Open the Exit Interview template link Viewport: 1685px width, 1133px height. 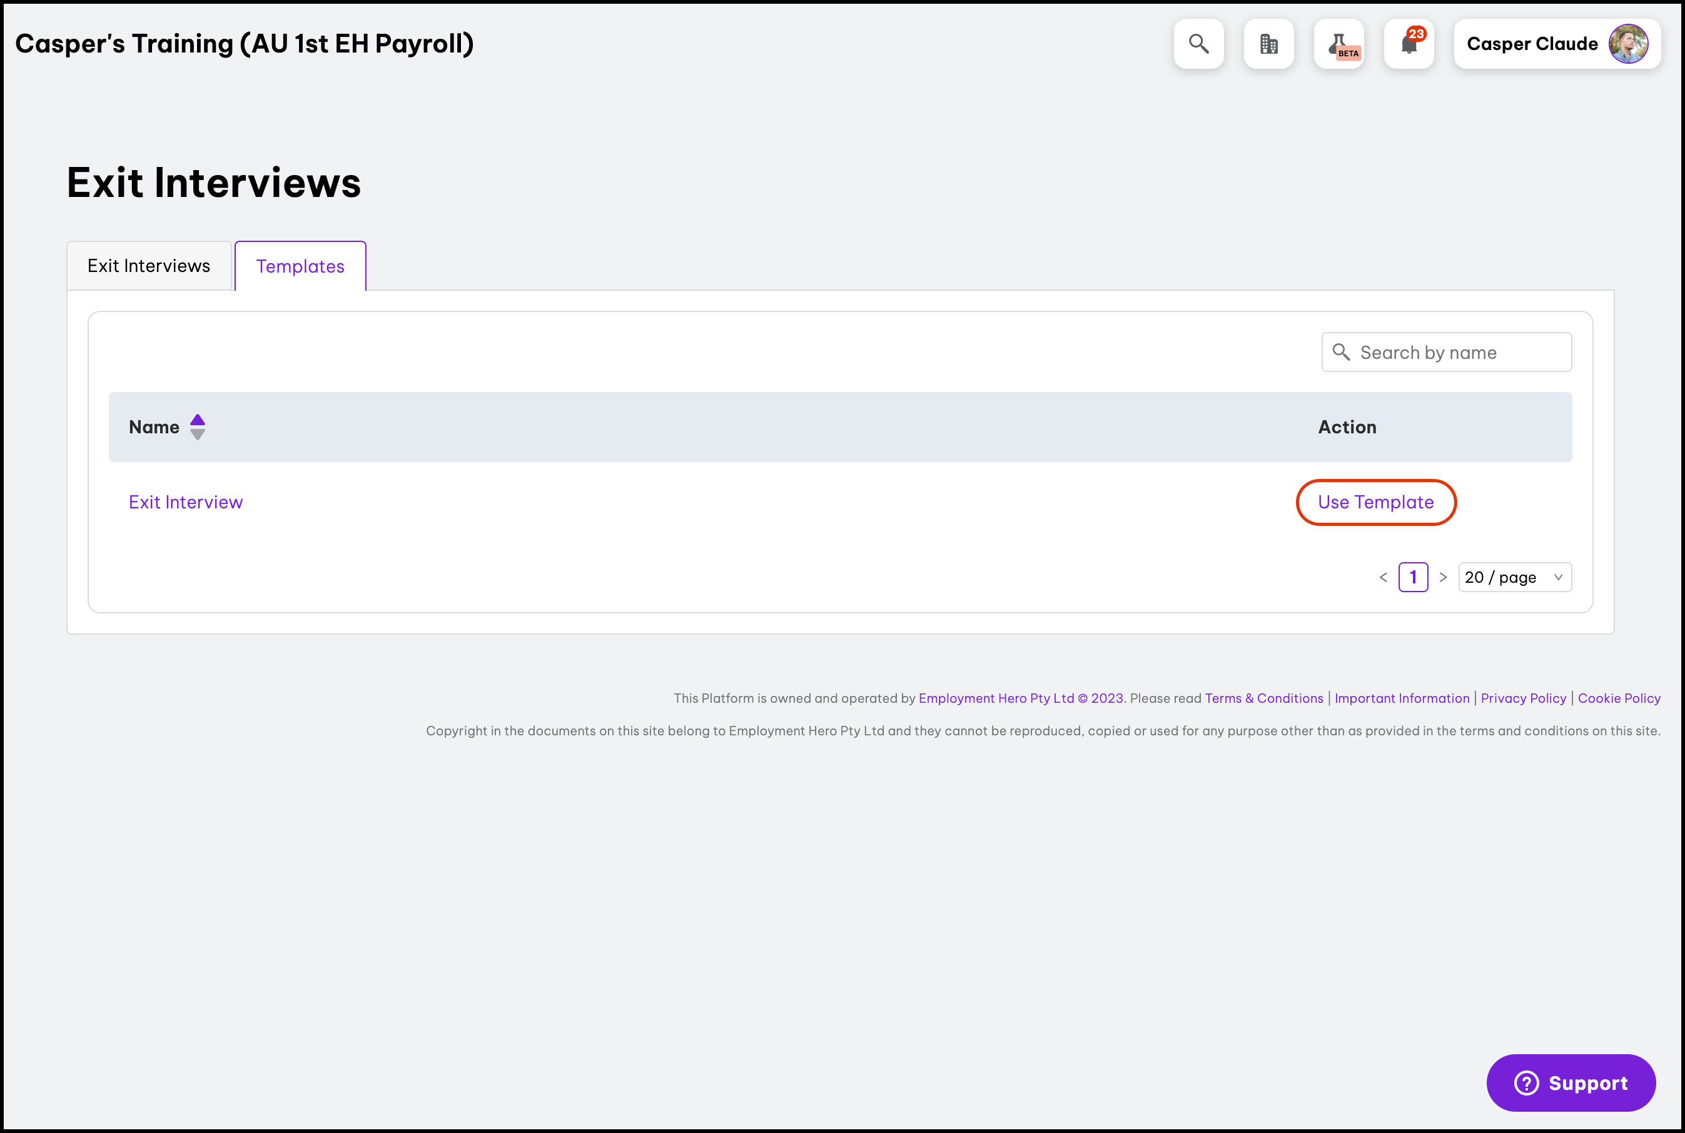186,502
